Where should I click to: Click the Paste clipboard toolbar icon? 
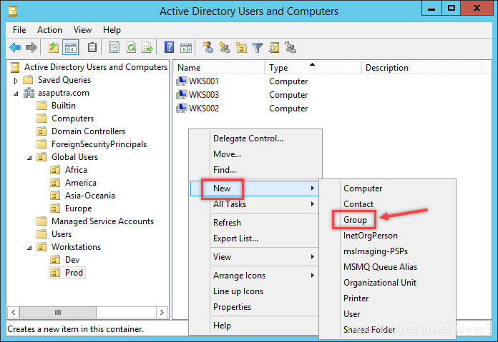tap(92, 48)
